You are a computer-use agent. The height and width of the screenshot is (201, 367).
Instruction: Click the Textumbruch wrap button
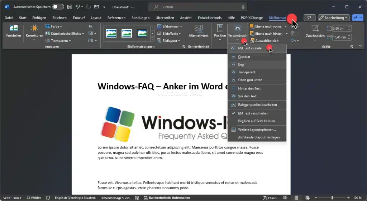(237, 33)
